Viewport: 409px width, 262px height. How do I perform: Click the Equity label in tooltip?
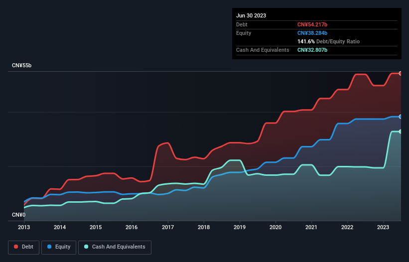pos(244,33)
